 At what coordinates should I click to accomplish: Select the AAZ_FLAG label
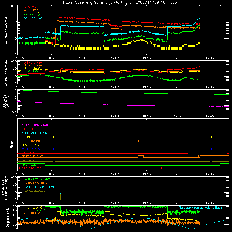point(28,160)
